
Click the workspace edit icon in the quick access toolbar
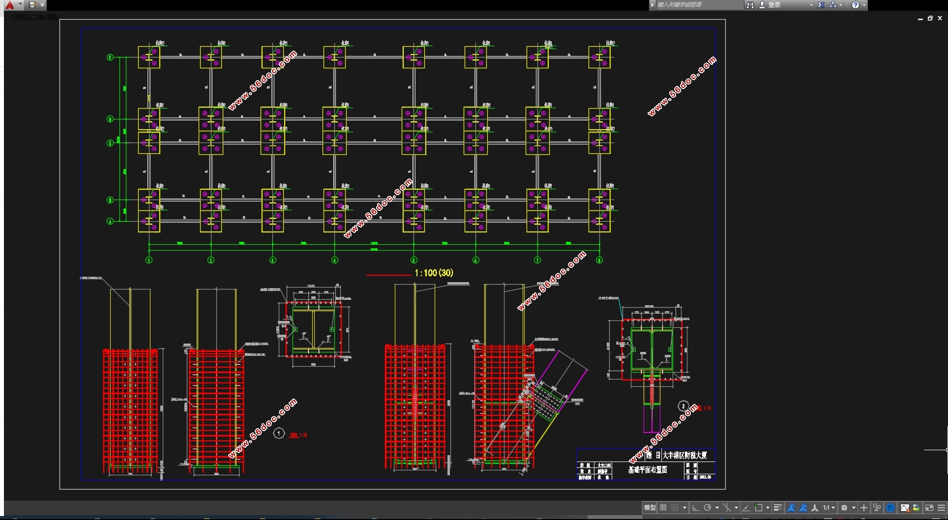[32, 4]
